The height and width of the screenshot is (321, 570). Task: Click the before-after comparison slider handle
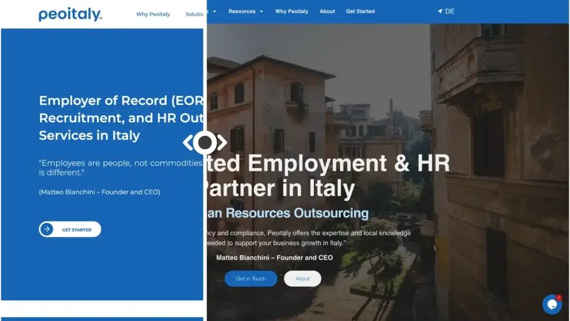(x=205, y=143)
